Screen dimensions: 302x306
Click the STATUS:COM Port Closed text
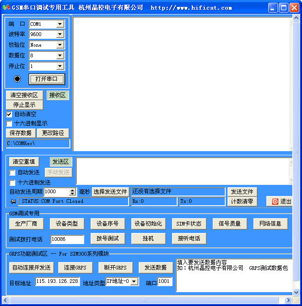coord(53,201)
